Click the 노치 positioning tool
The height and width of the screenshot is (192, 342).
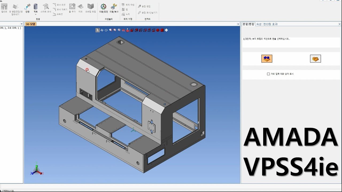[126, 14]
